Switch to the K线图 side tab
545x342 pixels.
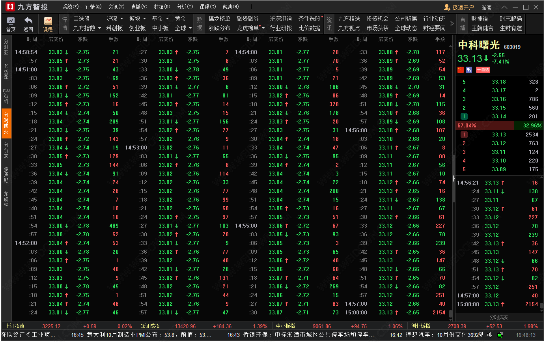6,71
